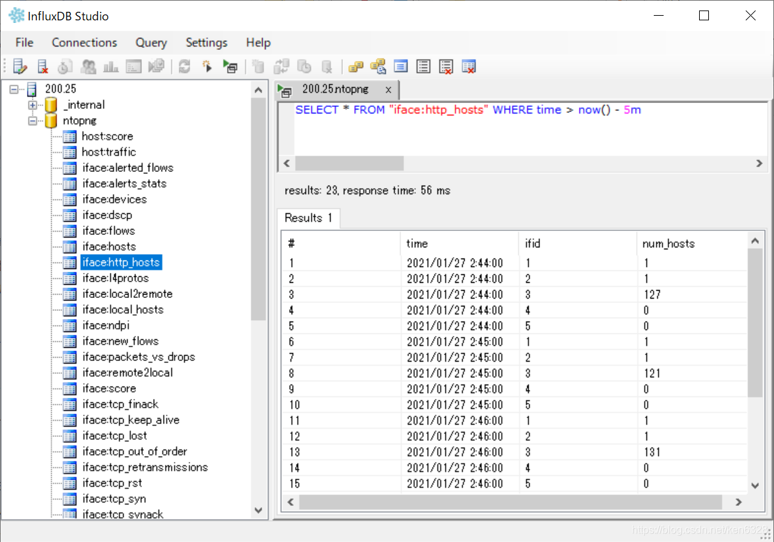The image size is (774, 542).
Task: Select the host:traffic measurement
Action: pos(108,152)
